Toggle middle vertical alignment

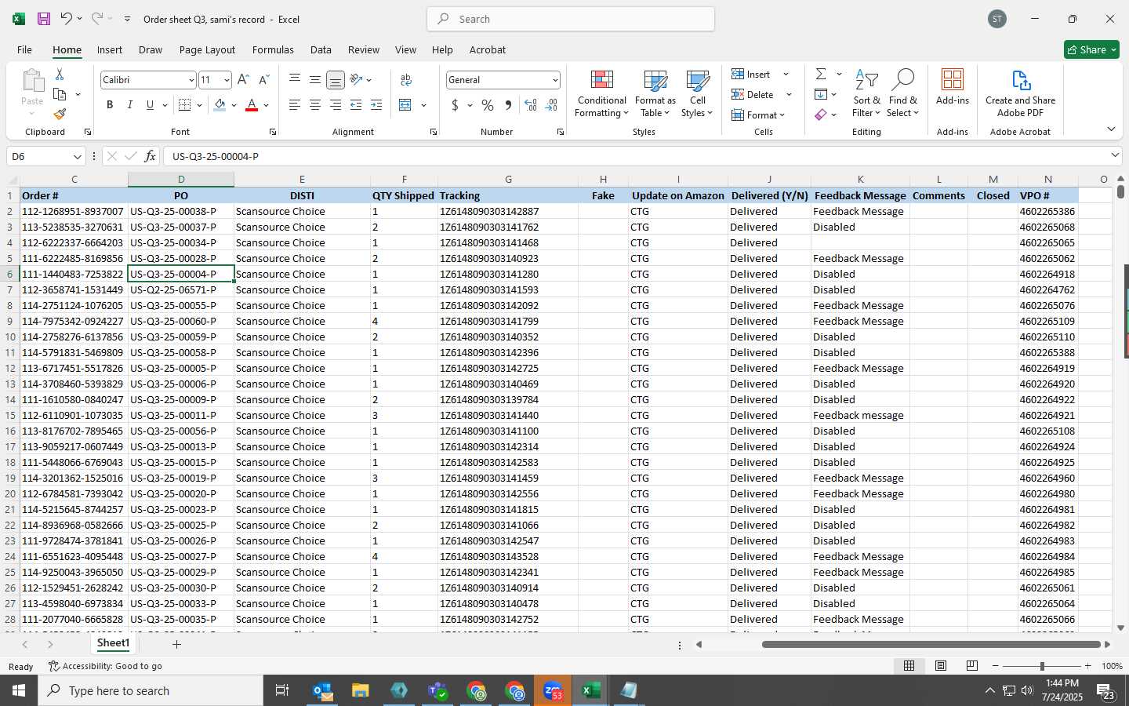tap(315, 79)
